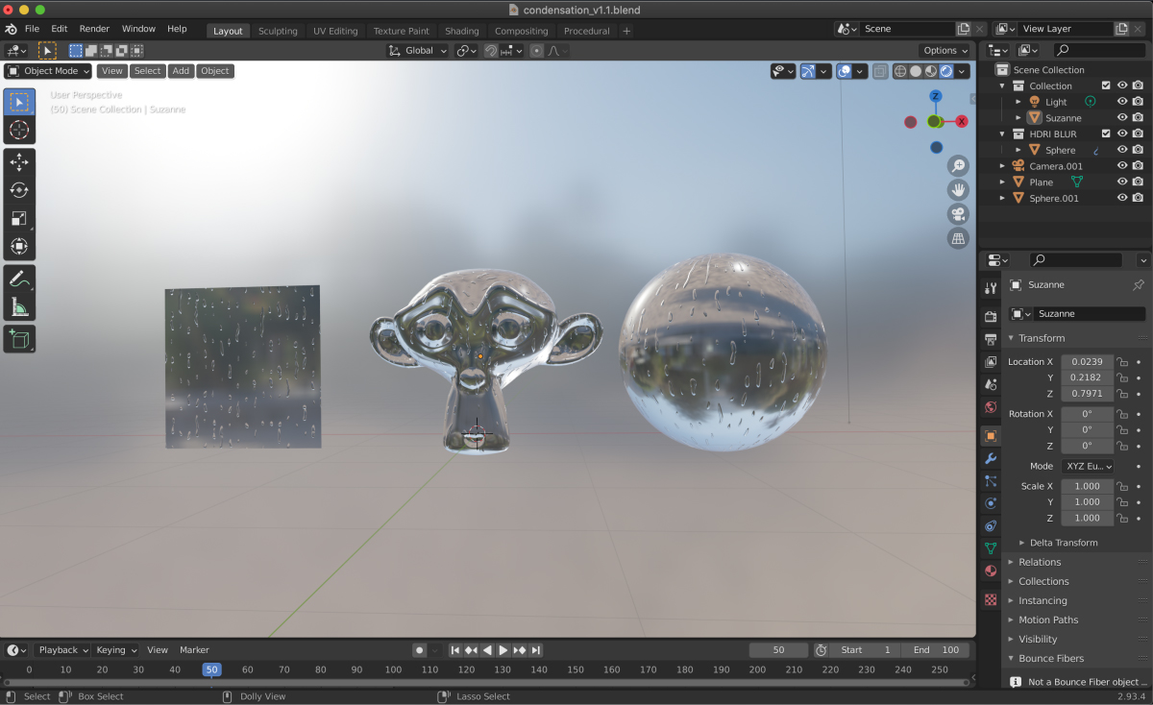Select the Select Box tool
The height and width of the screenshot is (705, 1153).
[x=19, y=103]
